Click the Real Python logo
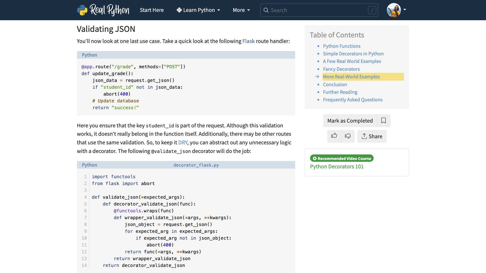Screen dimensions: 486x273 click(103, 10)
